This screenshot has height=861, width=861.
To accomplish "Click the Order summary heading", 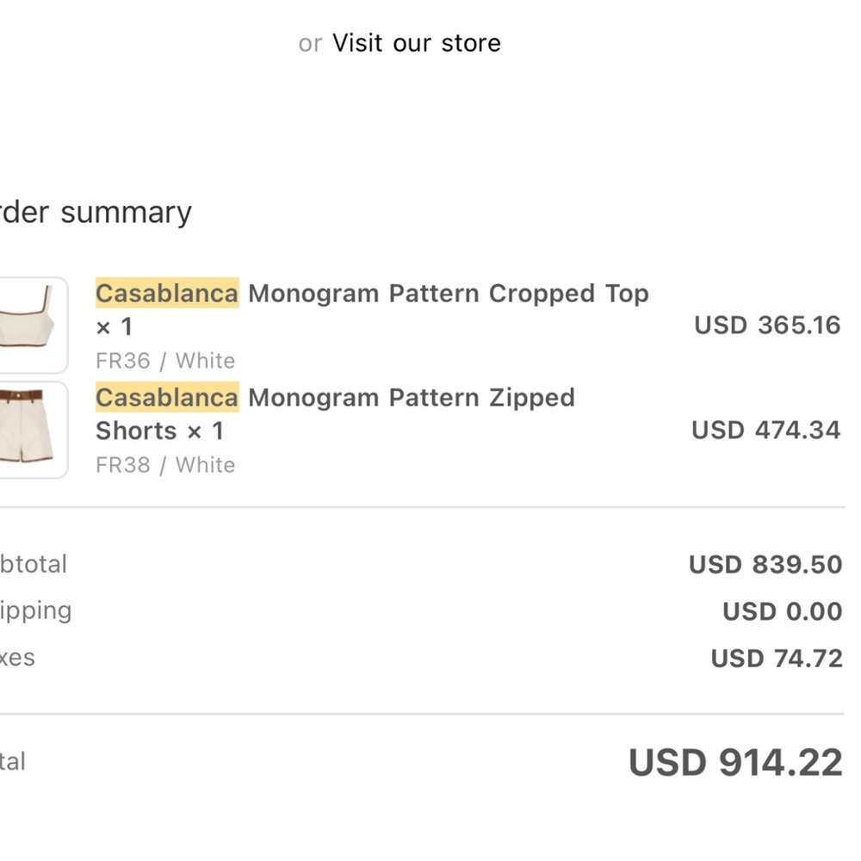I will [96, 213].
